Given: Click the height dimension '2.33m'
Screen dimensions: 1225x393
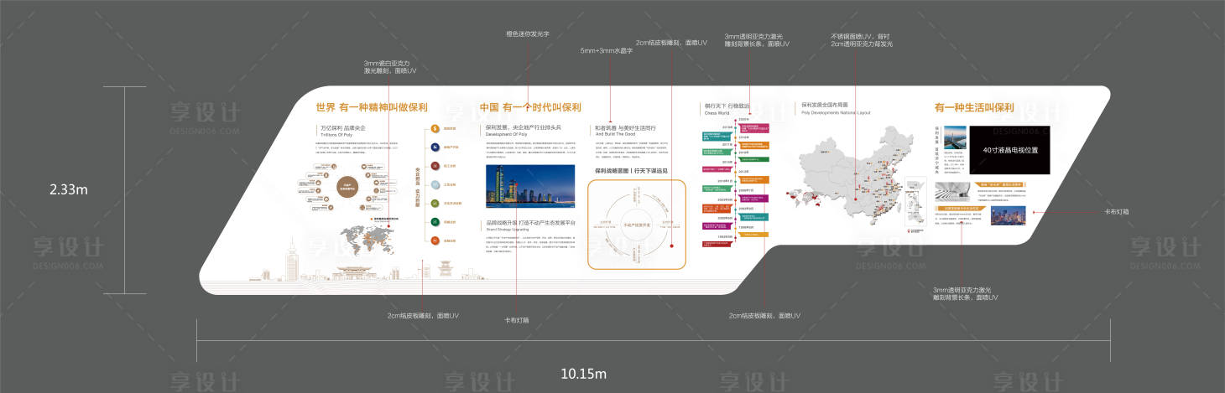Looking at the screenshot, I should (x=70, y=189).
